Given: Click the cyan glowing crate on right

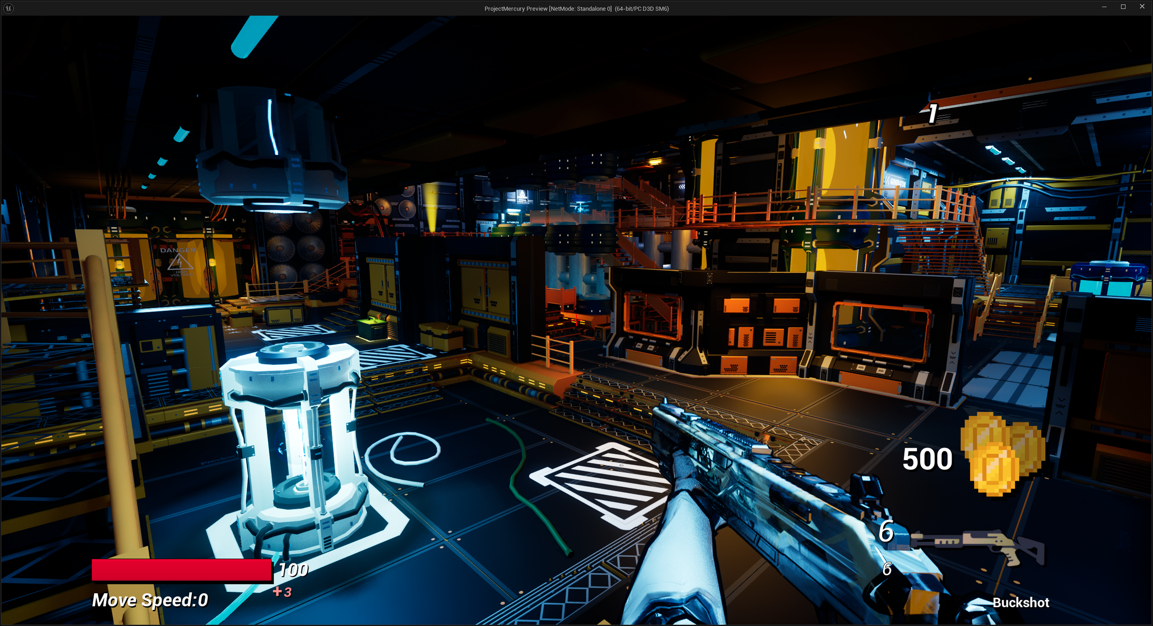Looking at the screenshot, I should point(1109,279).
